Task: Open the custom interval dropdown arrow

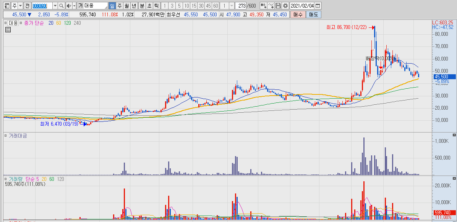Action: [232, 5]
